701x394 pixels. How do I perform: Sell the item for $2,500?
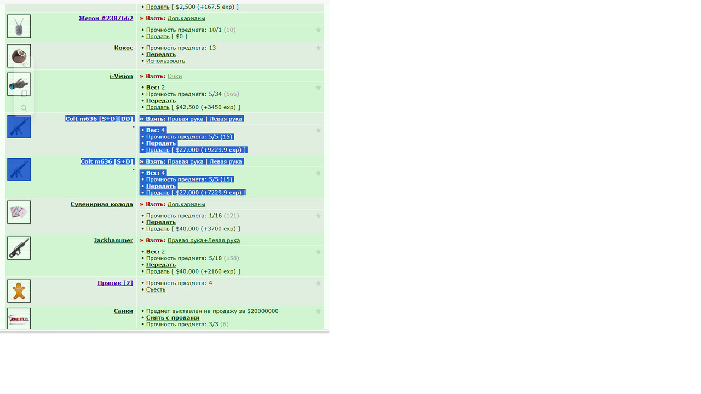158,7
